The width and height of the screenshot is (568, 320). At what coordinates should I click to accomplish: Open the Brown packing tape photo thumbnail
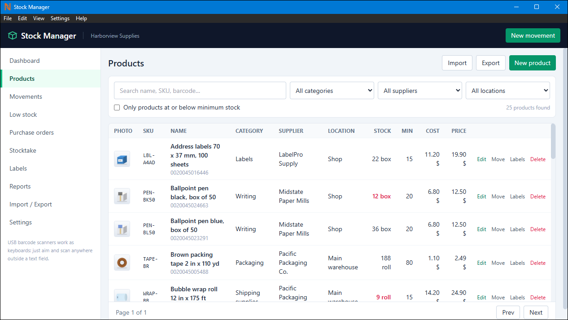(122, 263)
